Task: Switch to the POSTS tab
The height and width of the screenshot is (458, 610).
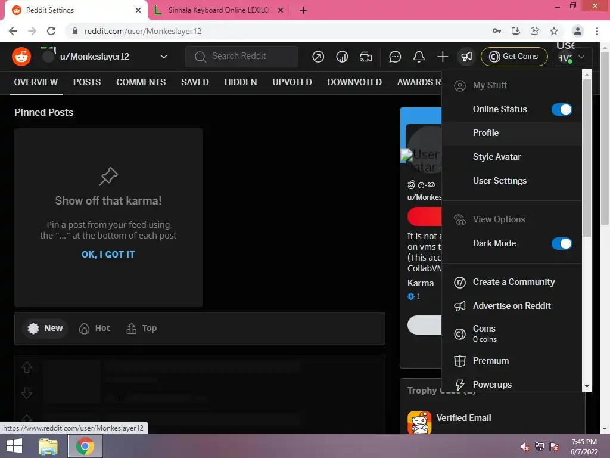Action: pyautogui.click(x=87, y=82)
